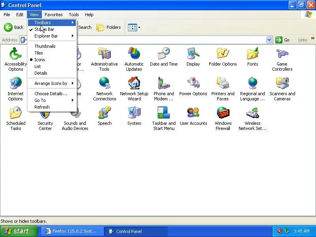Open Taskbar and Start Menu

pyautogui.click(x=164, y=118)
